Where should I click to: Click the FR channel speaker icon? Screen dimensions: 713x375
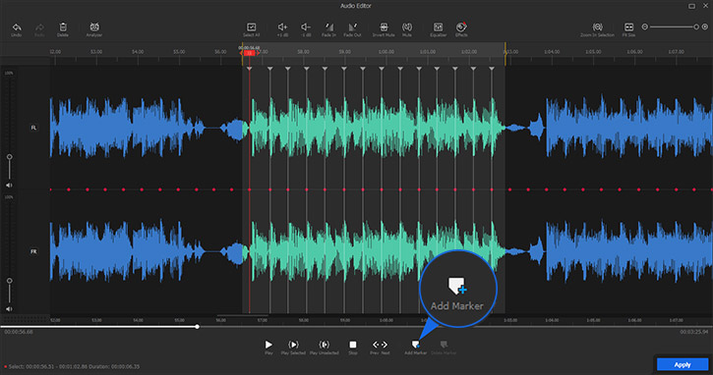tap(9, 309)
